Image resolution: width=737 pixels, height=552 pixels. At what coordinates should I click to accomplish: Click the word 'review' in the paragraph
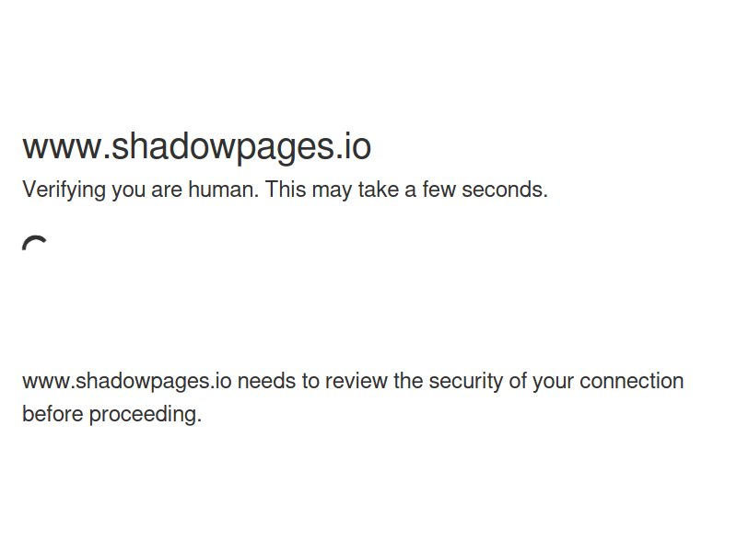[x=357, y=381]
